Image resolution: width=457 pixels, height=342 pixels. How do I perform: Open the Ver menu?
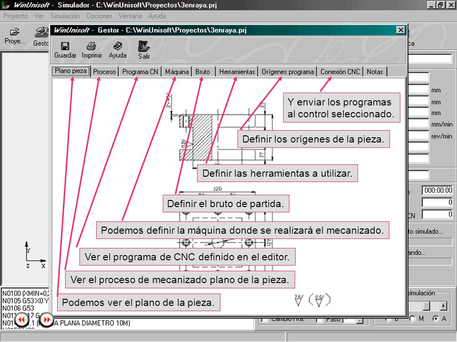[39, 16]
